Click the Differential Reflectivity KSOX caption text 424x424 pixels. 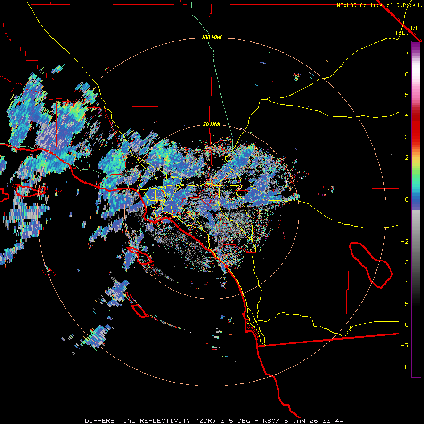point(214,421)
